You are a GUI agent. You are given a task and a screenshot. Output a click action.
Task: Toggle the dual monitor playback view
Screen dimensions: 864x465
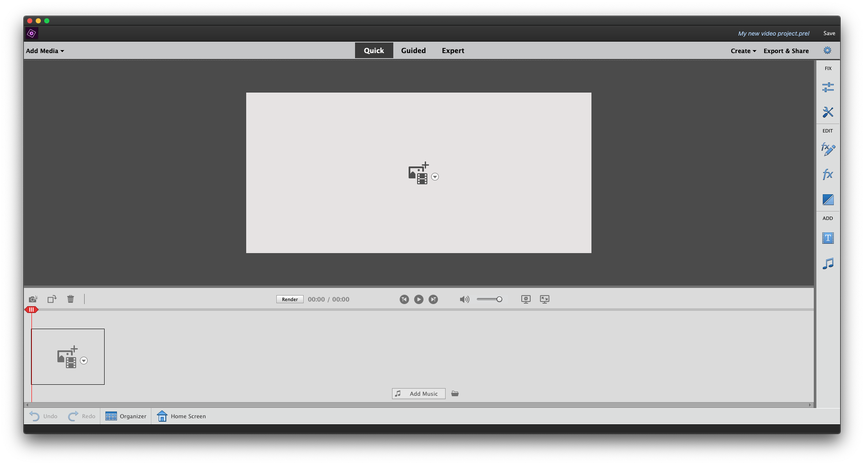pyautogui.click(x=526, y=299)
